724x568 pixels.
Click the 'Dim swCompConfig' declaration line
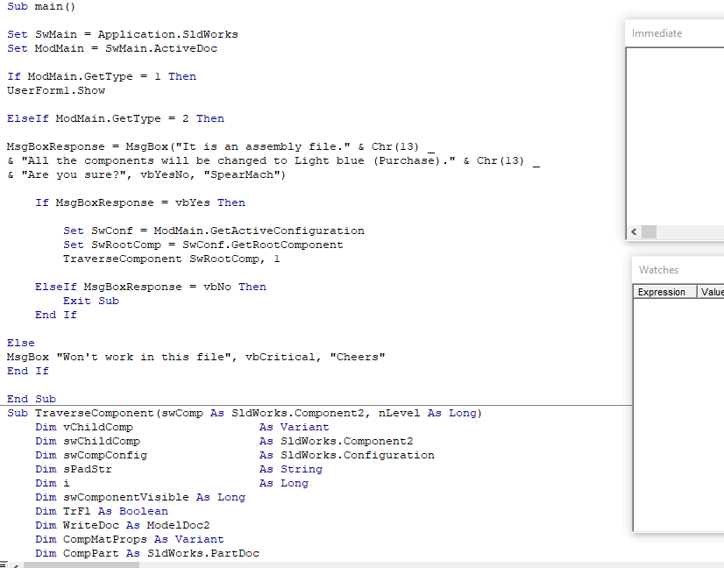click(235, 455)
